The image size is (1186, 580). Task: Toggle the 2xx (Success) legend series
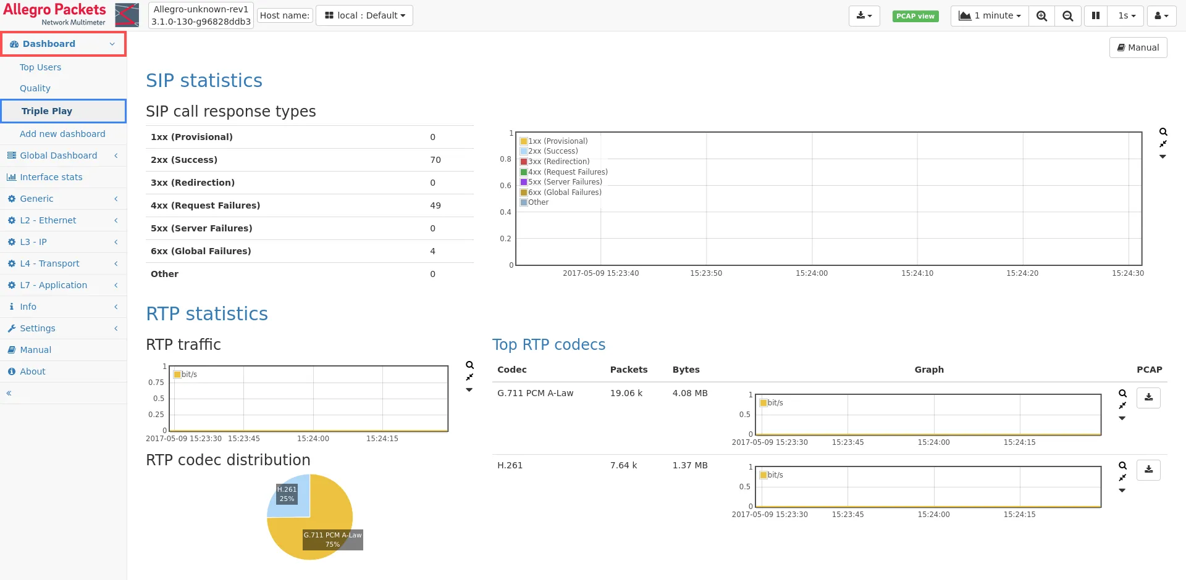552,151
